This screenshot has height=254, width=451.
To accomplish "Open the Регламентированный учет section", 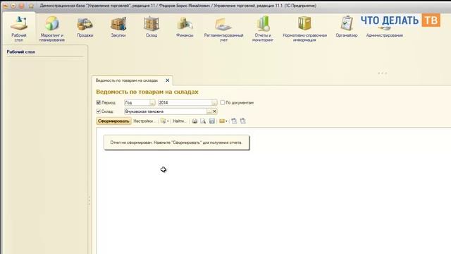I will click(x=223, y=29).
